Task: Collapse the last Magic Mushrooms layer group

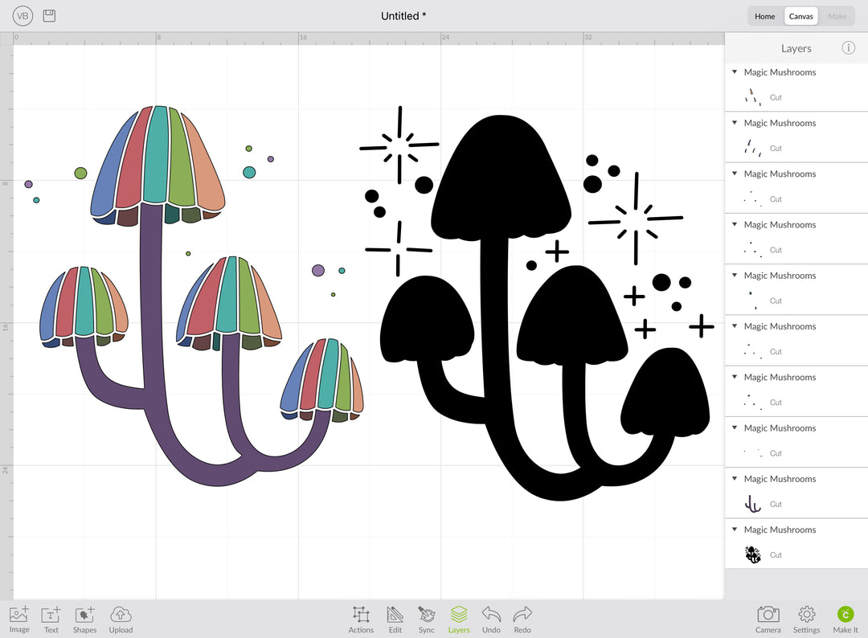Action: point(735,530)
